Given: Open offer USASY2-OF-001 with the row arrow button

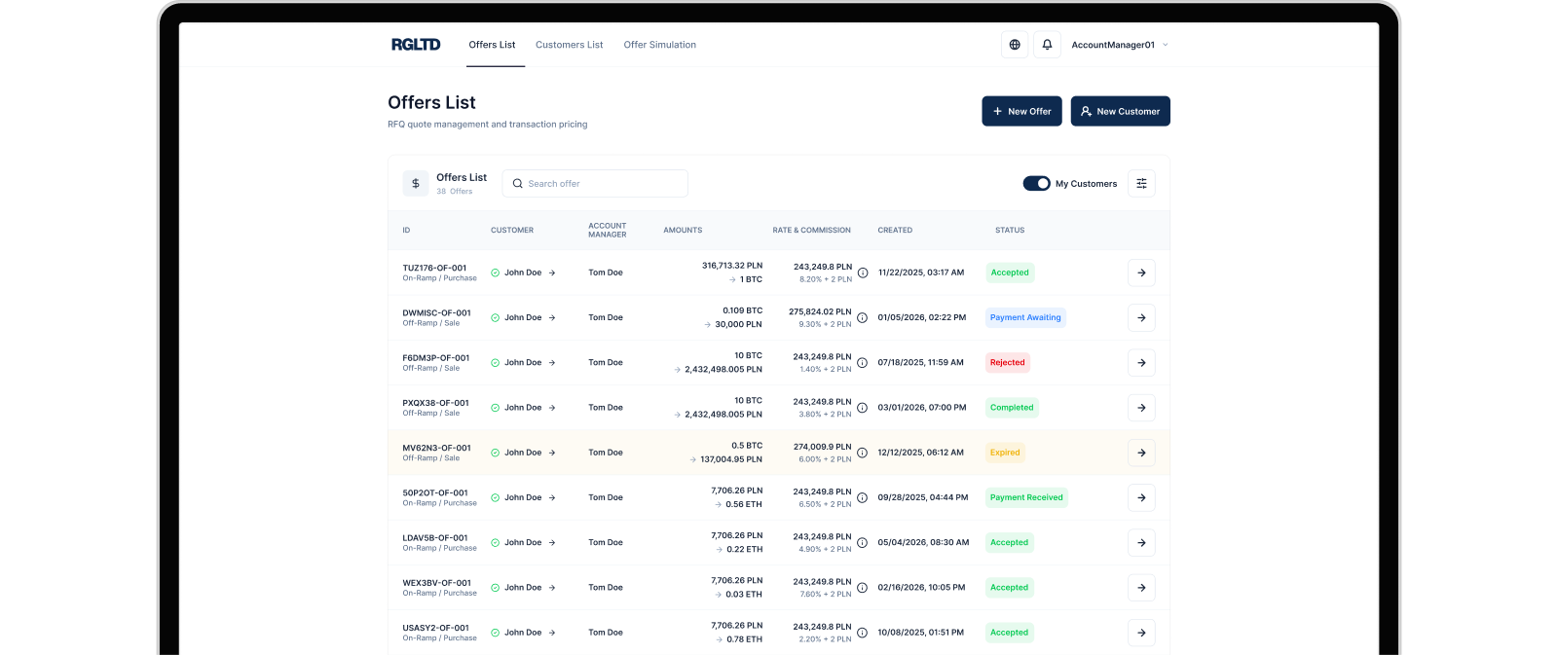Looking at the screenshot, I should (x=1141, y=633).
